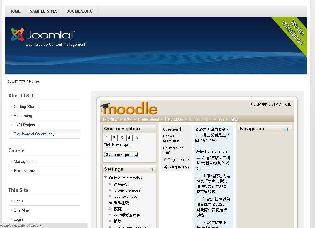Viewport: 315px width, 228px height.
Task: Check answer option A 試用期
Action: pos(199,157)
